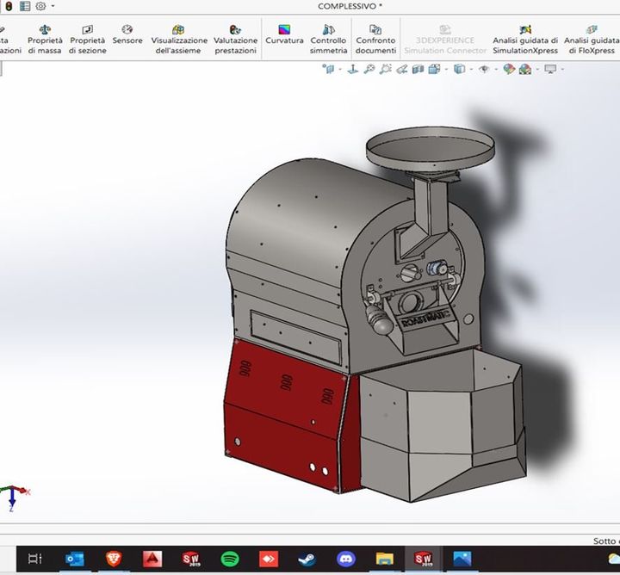Image resolution: width=620 pixels, height=575 pixels.
Task: Open File Explorer from taskbar
Action: coord(385,559)
